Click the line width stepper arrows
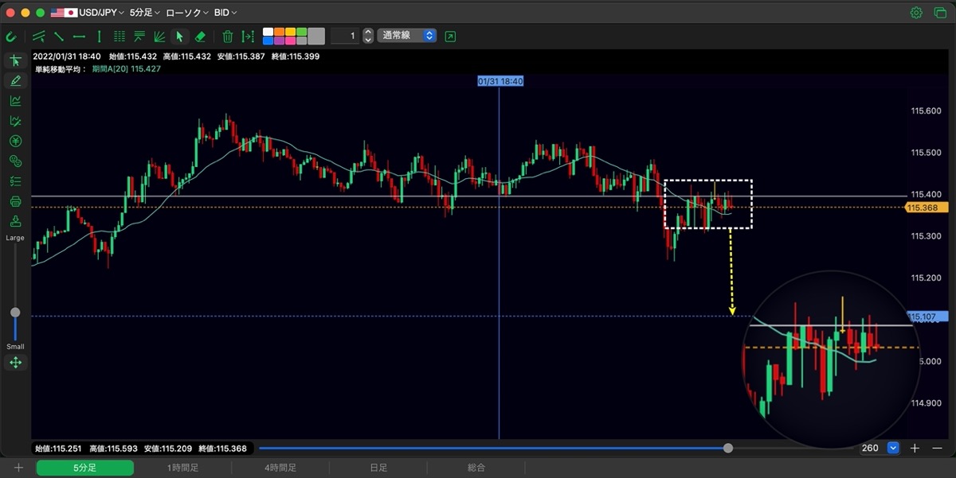Screen dimensions: 956x478 point(368,36)
